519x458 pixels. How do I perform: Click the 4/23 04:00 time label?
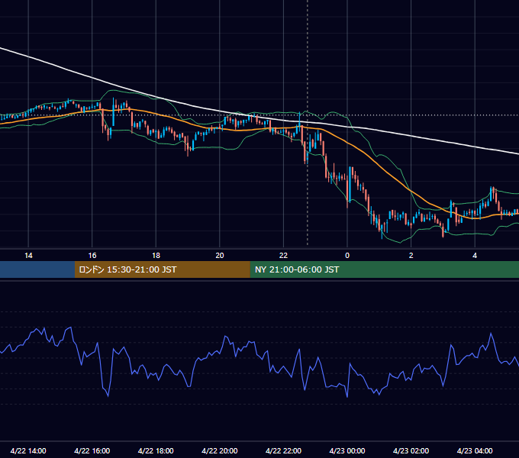[x=475, y=450]
